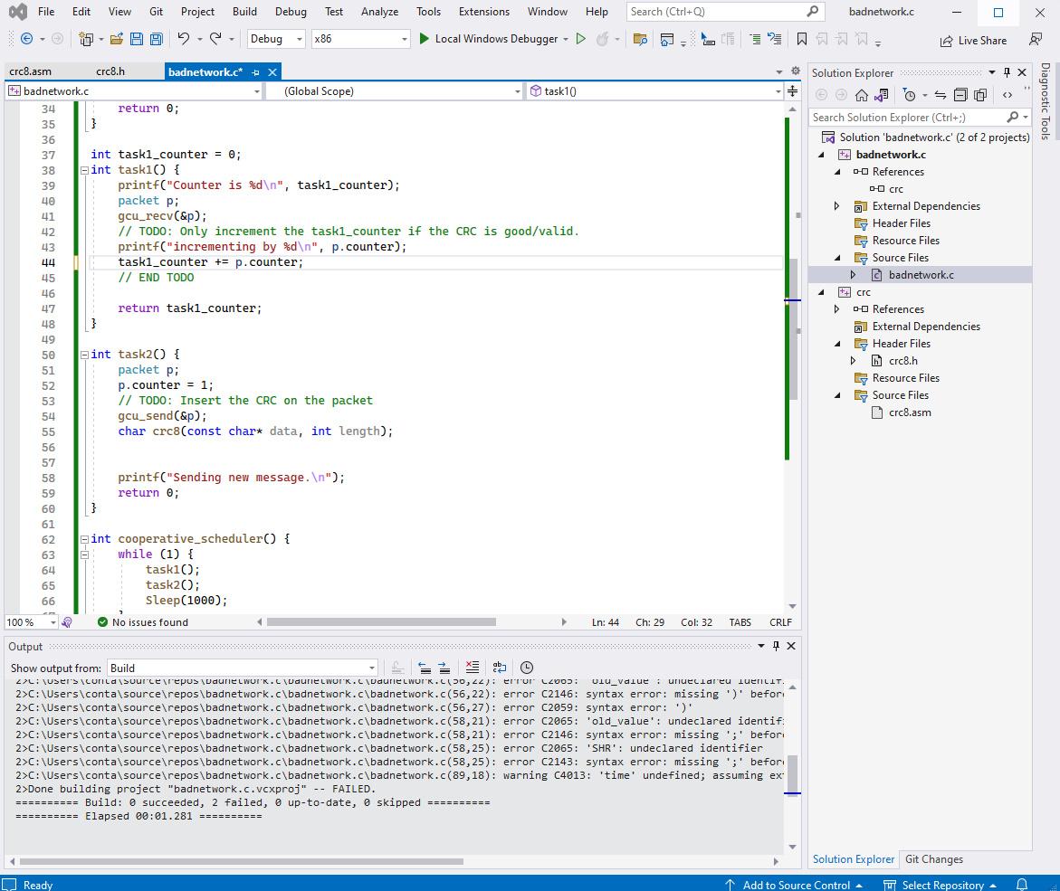Open Find in Files from the toolbar
Viewport: 1060px width, 891px height.
(640, 40)
